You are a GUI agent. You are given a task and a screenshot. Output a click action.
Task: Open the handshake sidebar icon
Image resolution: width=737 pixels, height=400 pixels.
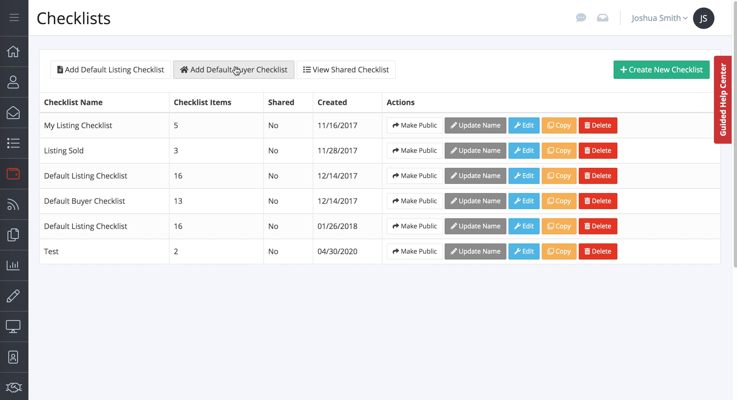(14, 387)
